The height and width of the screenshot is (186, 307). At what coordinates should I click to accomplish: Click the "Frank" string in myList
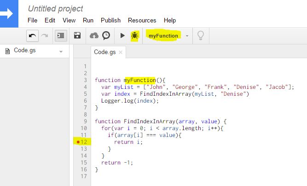point(215,87)
